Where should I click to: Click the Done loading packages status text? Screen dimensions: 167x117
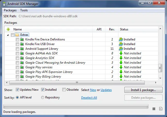tap(20, 112)
